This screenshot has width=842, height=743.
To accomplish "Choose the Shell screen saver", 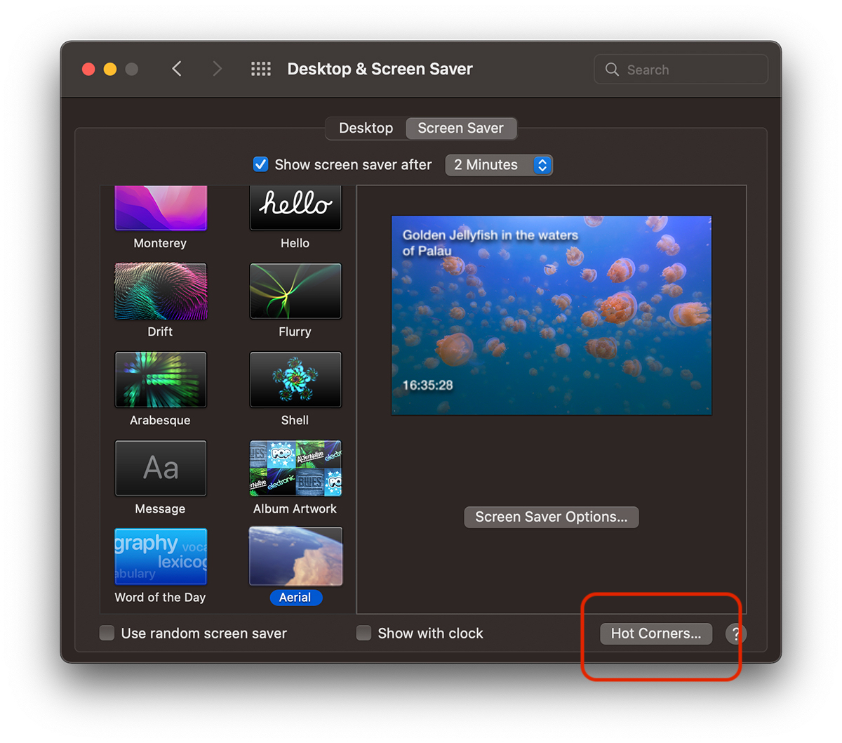I will click(x=295, y=380).
